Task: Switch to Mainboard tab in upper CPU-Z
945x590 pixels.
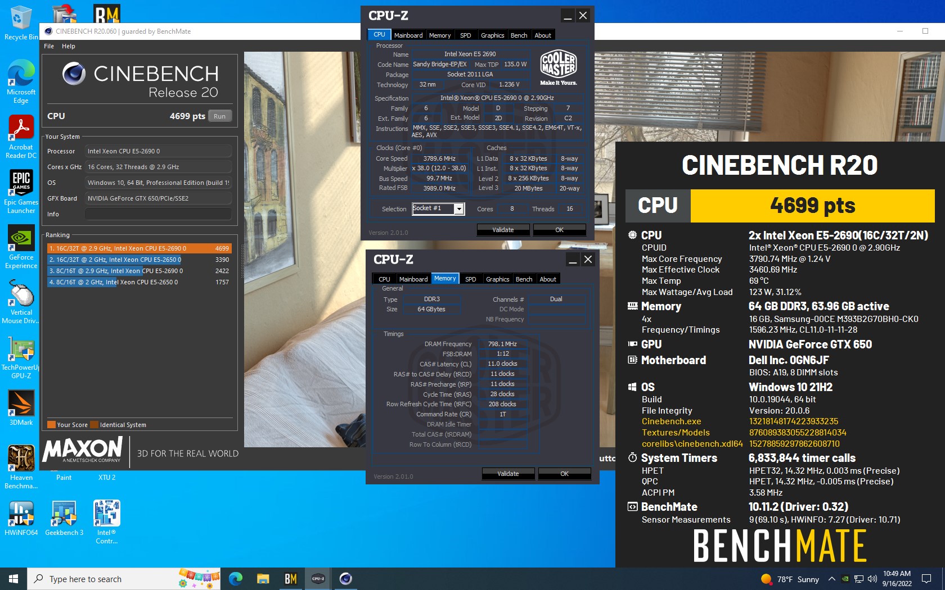Action: [408, 35]
